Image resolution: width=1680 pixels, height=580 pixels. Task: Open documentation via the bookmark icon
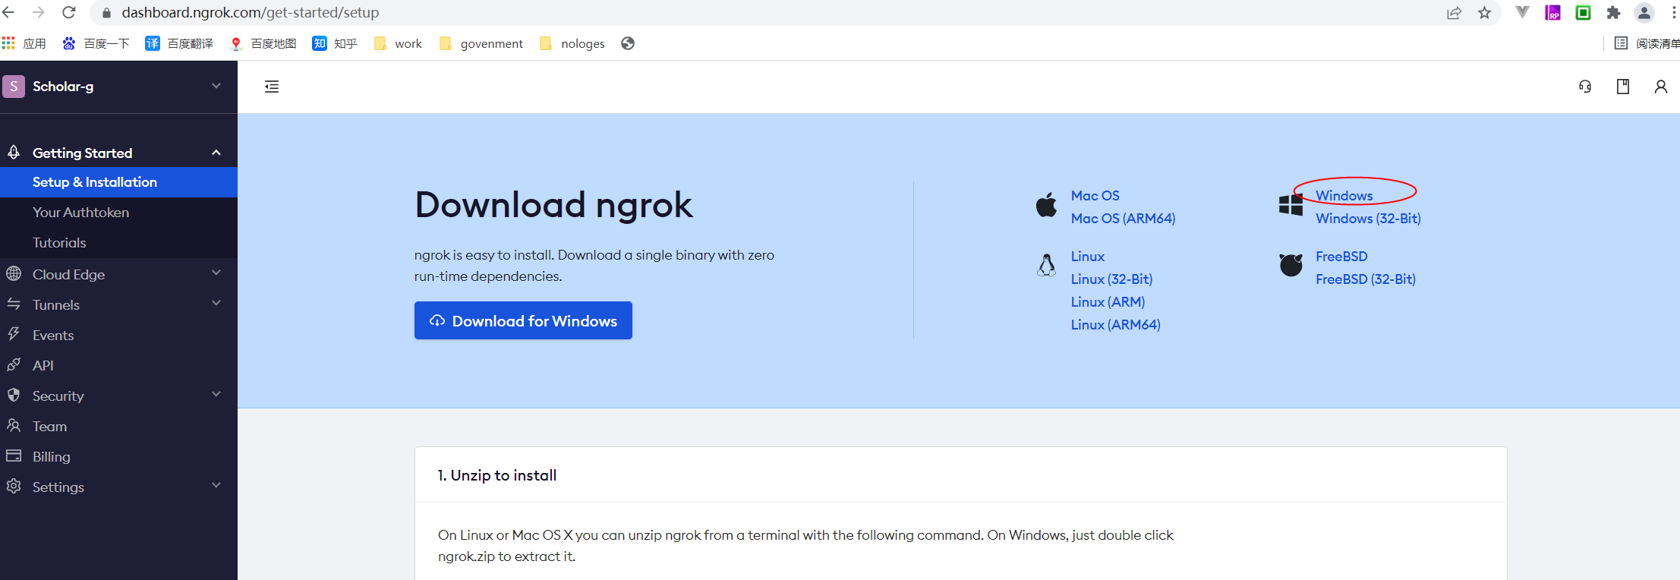click(x=1623, y=87)
